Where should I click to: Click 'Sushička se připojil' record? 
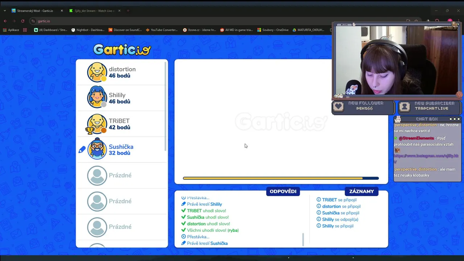click(338, 213)
